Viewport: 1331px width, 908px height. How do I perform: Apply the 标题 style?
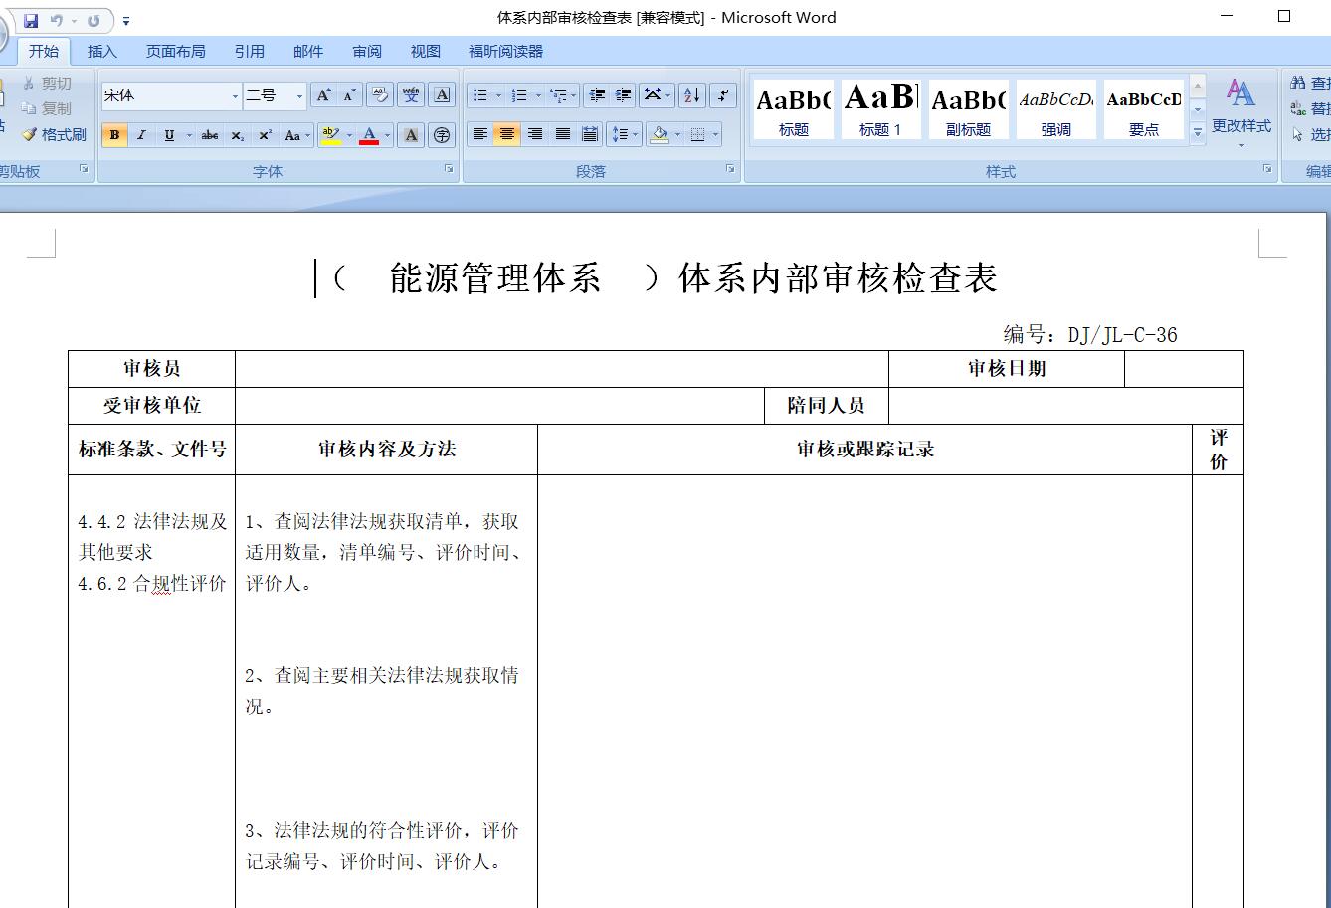794,109
